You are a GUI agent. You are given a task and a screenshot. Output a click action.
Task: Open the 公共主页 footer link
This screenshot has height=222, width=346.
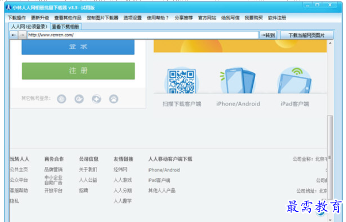[19, 170]
